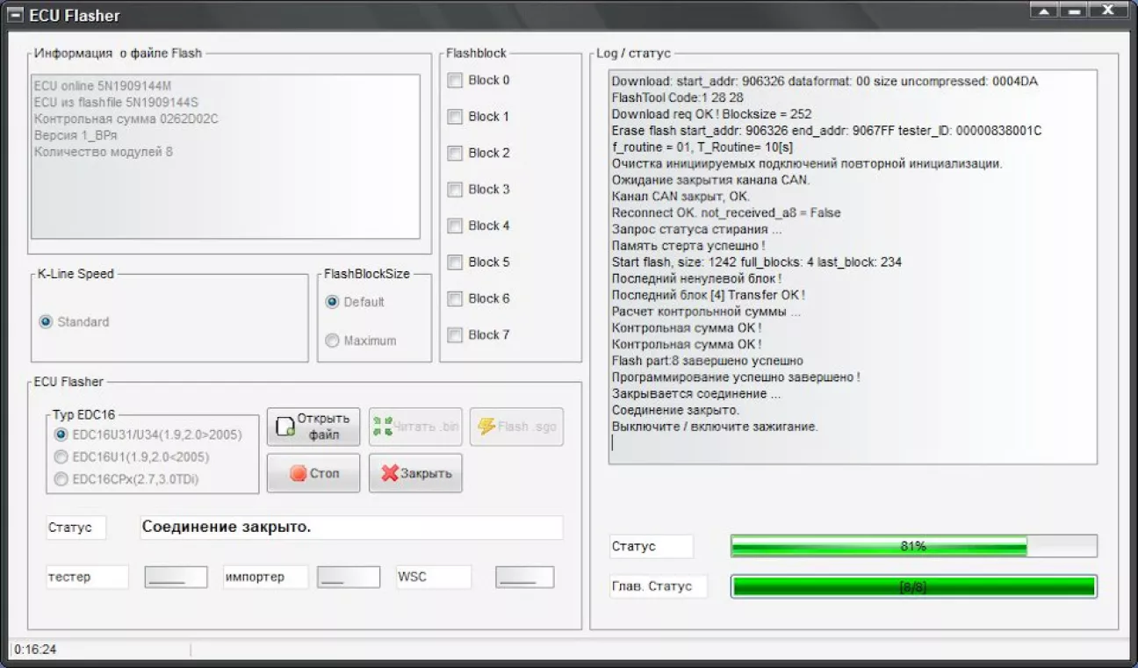Check the Block 7 checkbox

pyautogui.click(x=455, y=335)
